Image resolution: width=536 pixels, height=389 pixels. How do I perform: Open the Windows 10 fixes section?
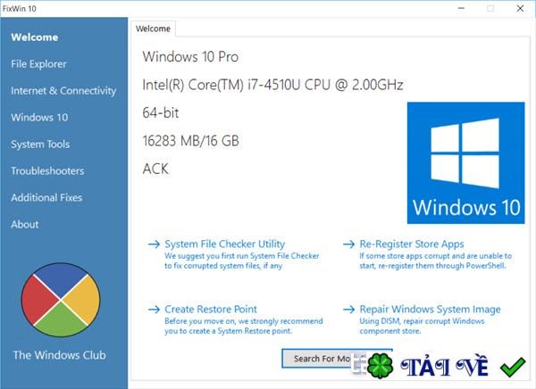[x=39, y=117]
